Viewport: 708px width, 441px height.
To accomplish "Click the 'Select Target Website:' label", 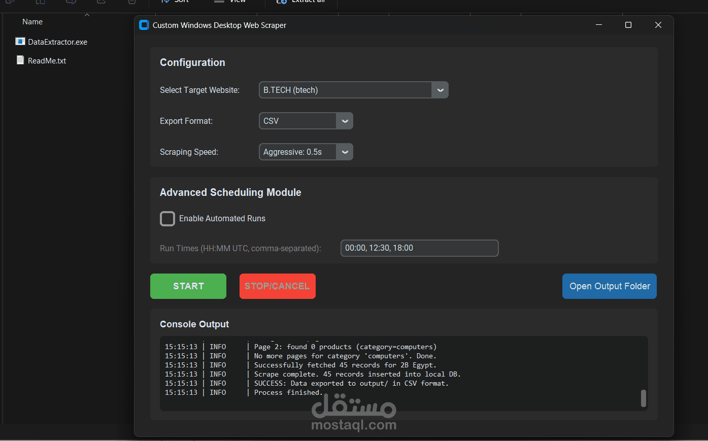I will [x=199, y=90].
